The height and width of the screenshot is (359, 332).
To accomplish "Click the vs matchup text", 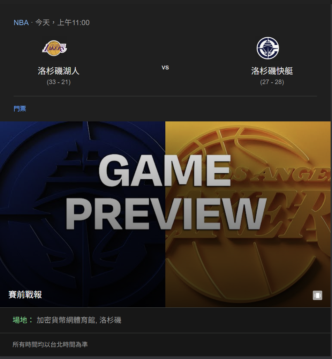I will tap(165, 68).
